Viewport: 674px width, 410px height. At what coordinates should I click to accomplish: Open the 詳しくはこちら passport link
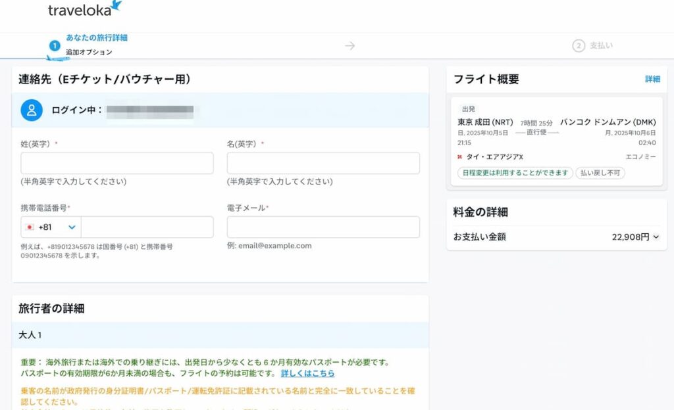coord(308,373)
